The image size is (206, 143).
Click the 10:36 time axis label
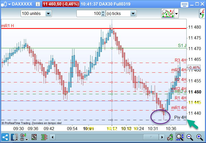pyautogui.click(x=171, y=129)
